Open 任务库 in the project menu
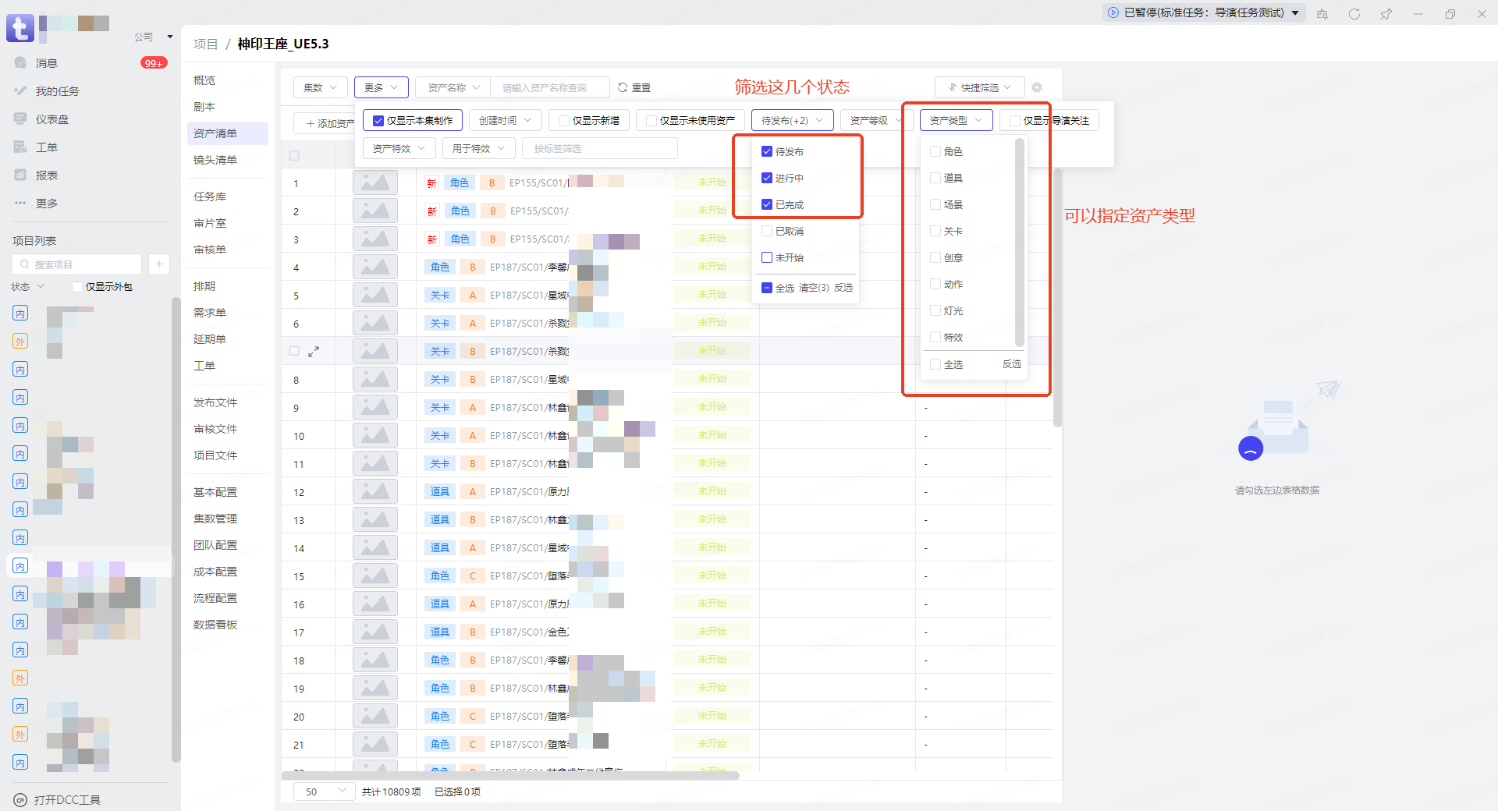The width and height of the screenshot is (1498, 811). click(x=210, y=197)
